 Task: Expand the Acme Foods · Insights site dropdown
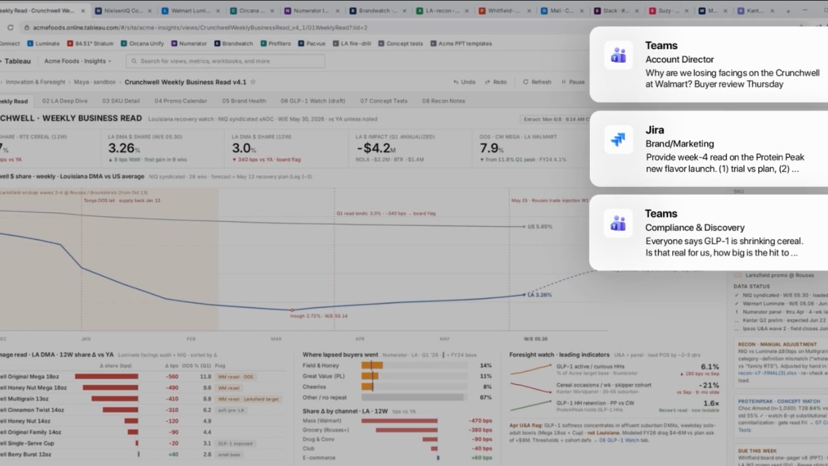tap(78, 61)
